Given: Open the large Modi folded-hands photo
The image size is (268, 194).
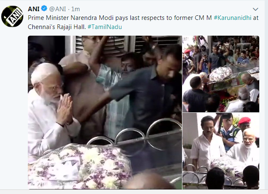Looking at the screenshot, I should click(x=105, y=112).
